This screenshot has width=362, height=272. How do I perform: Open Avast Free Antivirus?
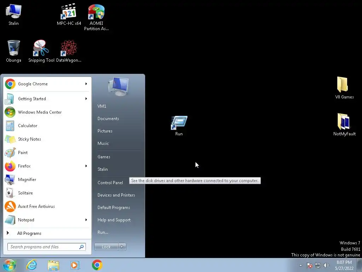[x=47, y=206]
